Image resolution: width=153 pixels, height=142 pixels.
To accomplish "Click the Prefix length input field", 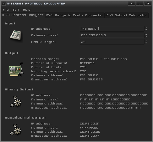I will (112, 42).
